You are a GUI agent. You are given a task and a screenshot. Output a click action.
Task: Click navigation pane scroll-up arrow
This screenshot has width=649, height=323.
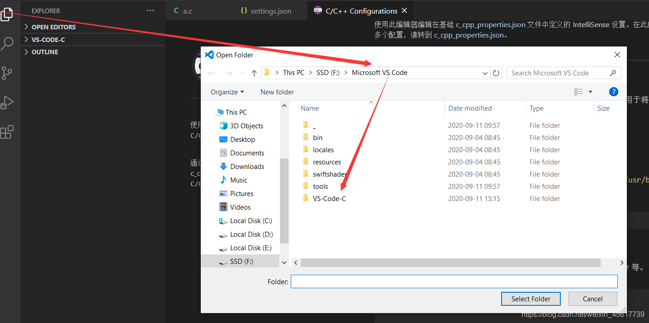click(x=284, y=106)
